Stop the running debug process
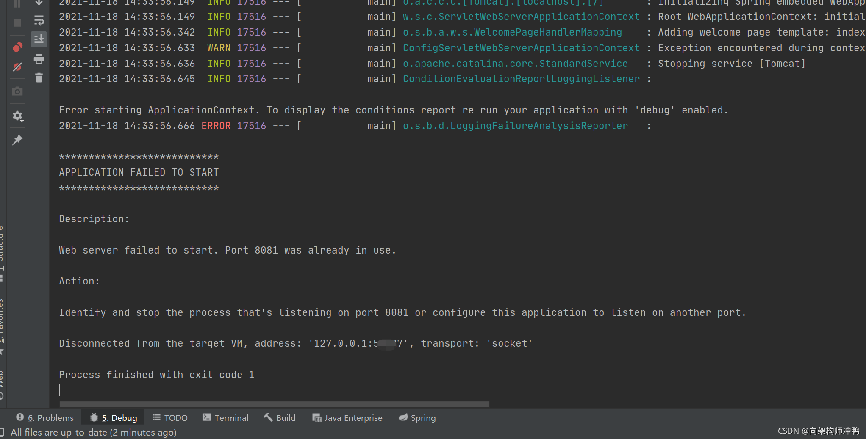866x439 pixels. 17,23
